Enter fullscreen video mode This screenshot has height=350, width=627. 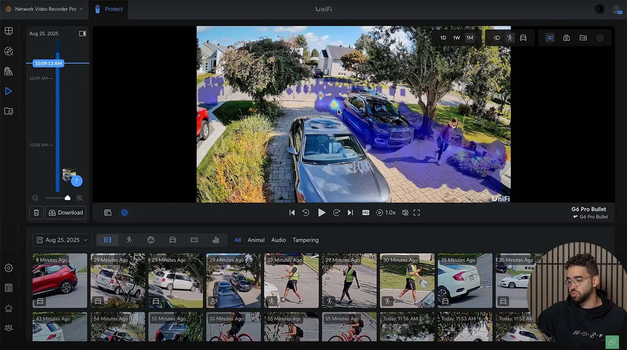click(x=417, y=213)
